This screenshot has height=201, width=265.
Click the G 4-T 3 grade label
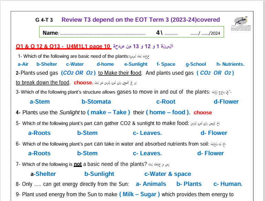coord(44,20)
